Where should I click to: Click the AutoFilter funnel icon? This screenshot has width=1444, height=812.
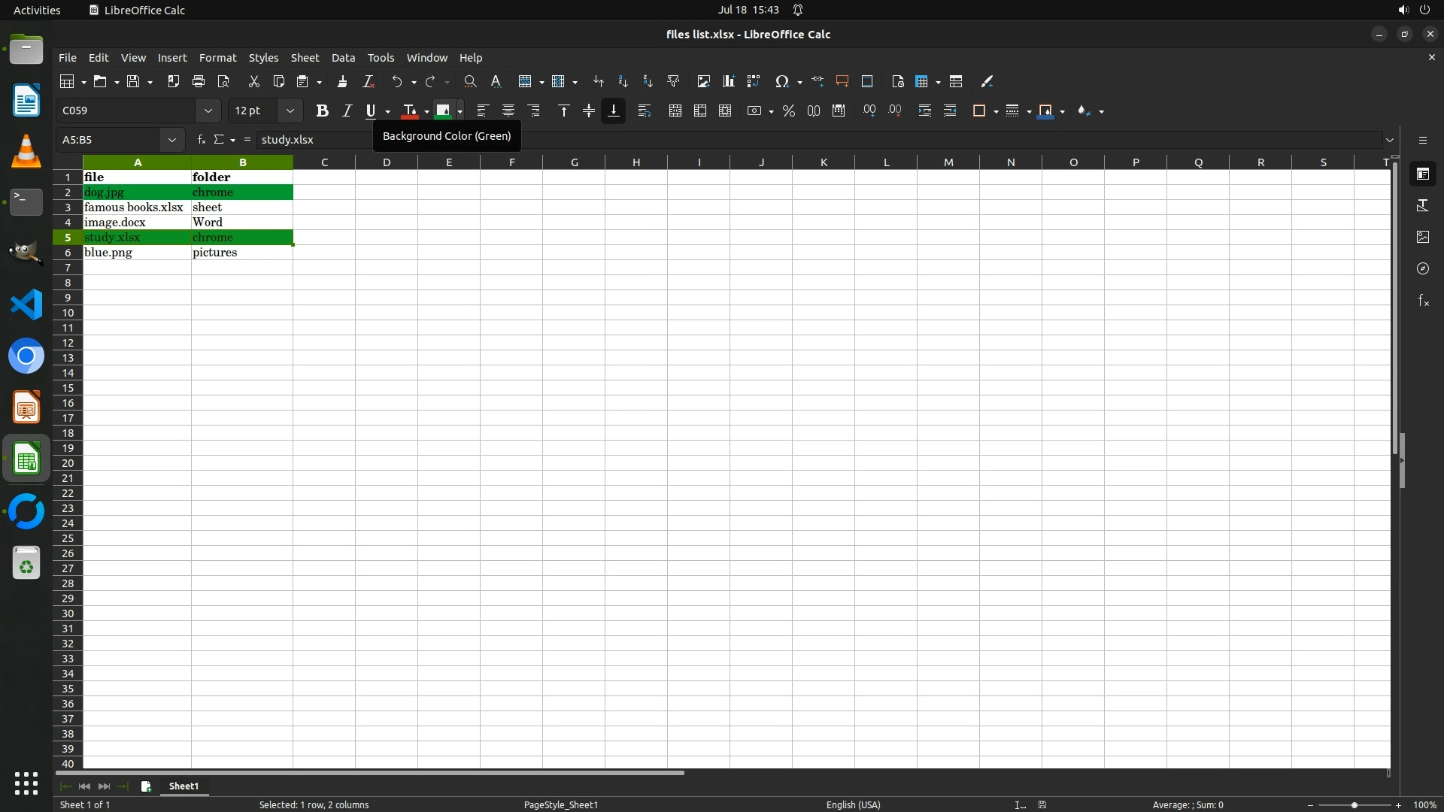coord(673,81)
